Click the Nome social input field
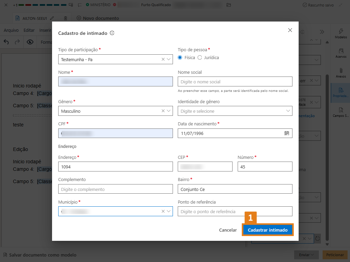The image size is (350, 262). [x=235, y=82]
